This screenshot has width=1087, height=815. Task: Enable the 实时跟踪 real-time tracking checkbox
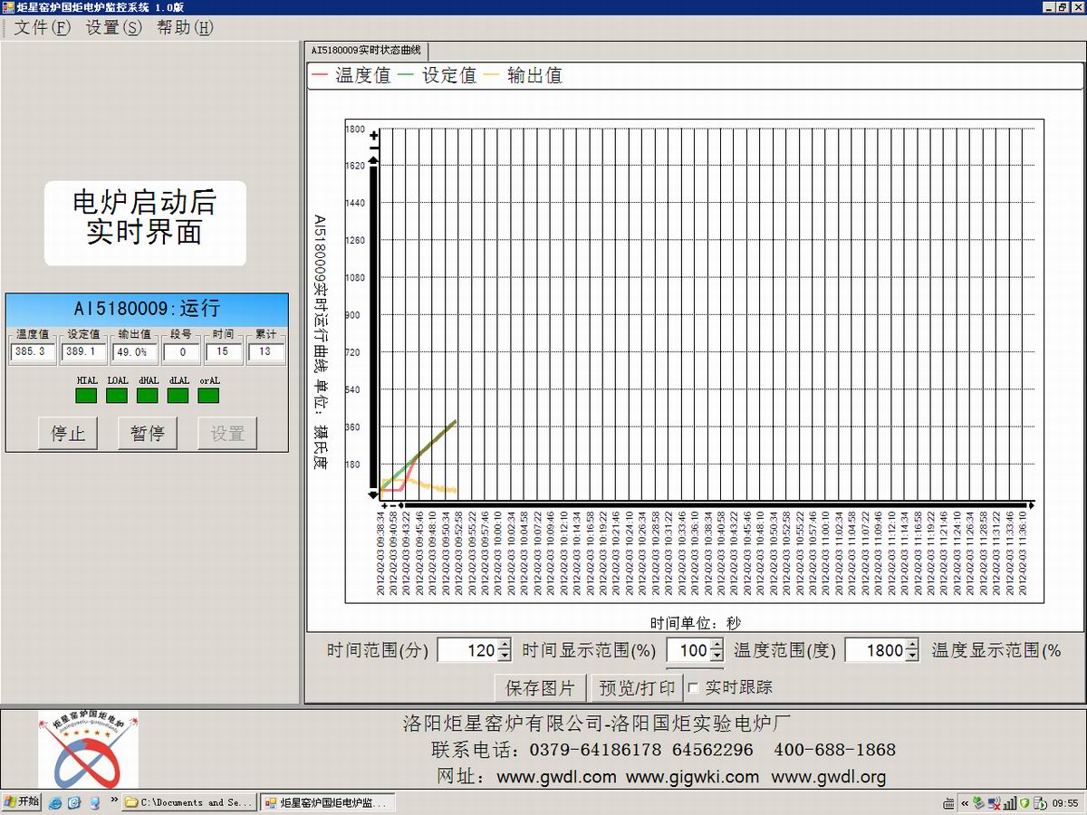pyautogui.click(x=693, y=688)
